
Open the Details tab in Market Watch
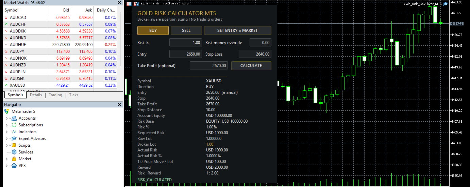[x=36, y=95]
